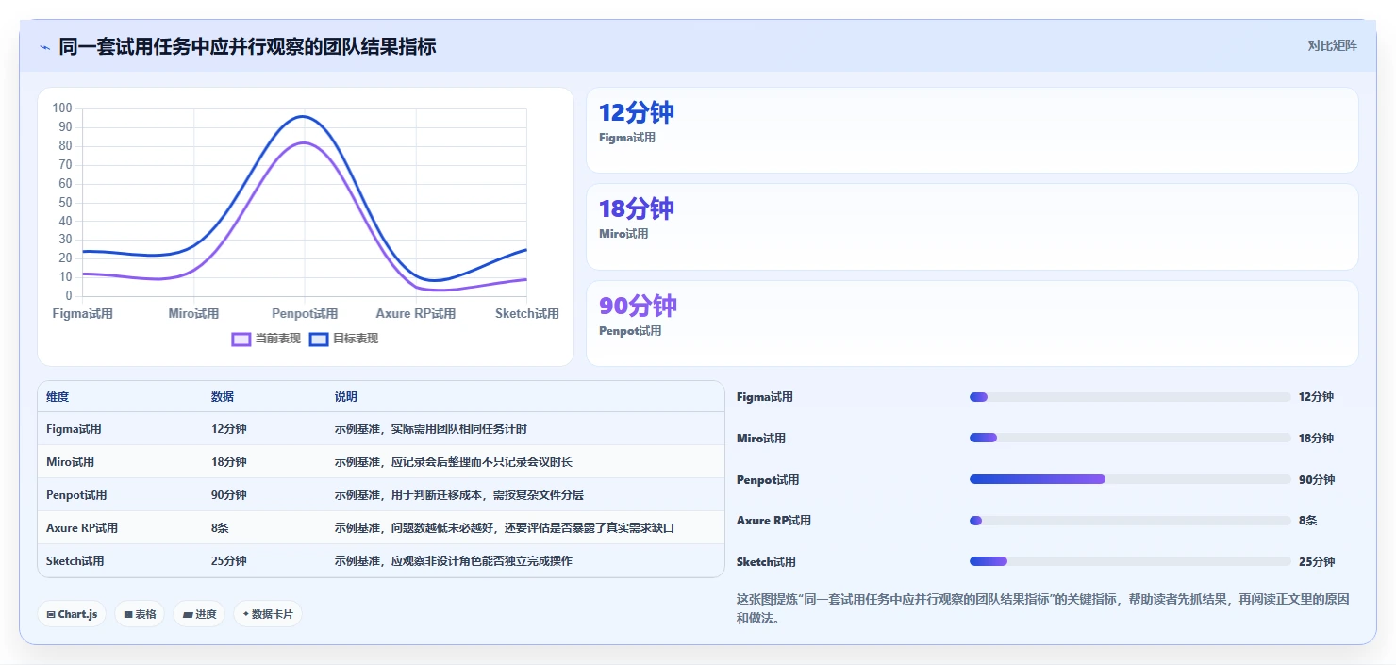Screen dimensions: 1396x665
Task: Click the Axure RP试用 progress bar
Action: click(1130, 521)
